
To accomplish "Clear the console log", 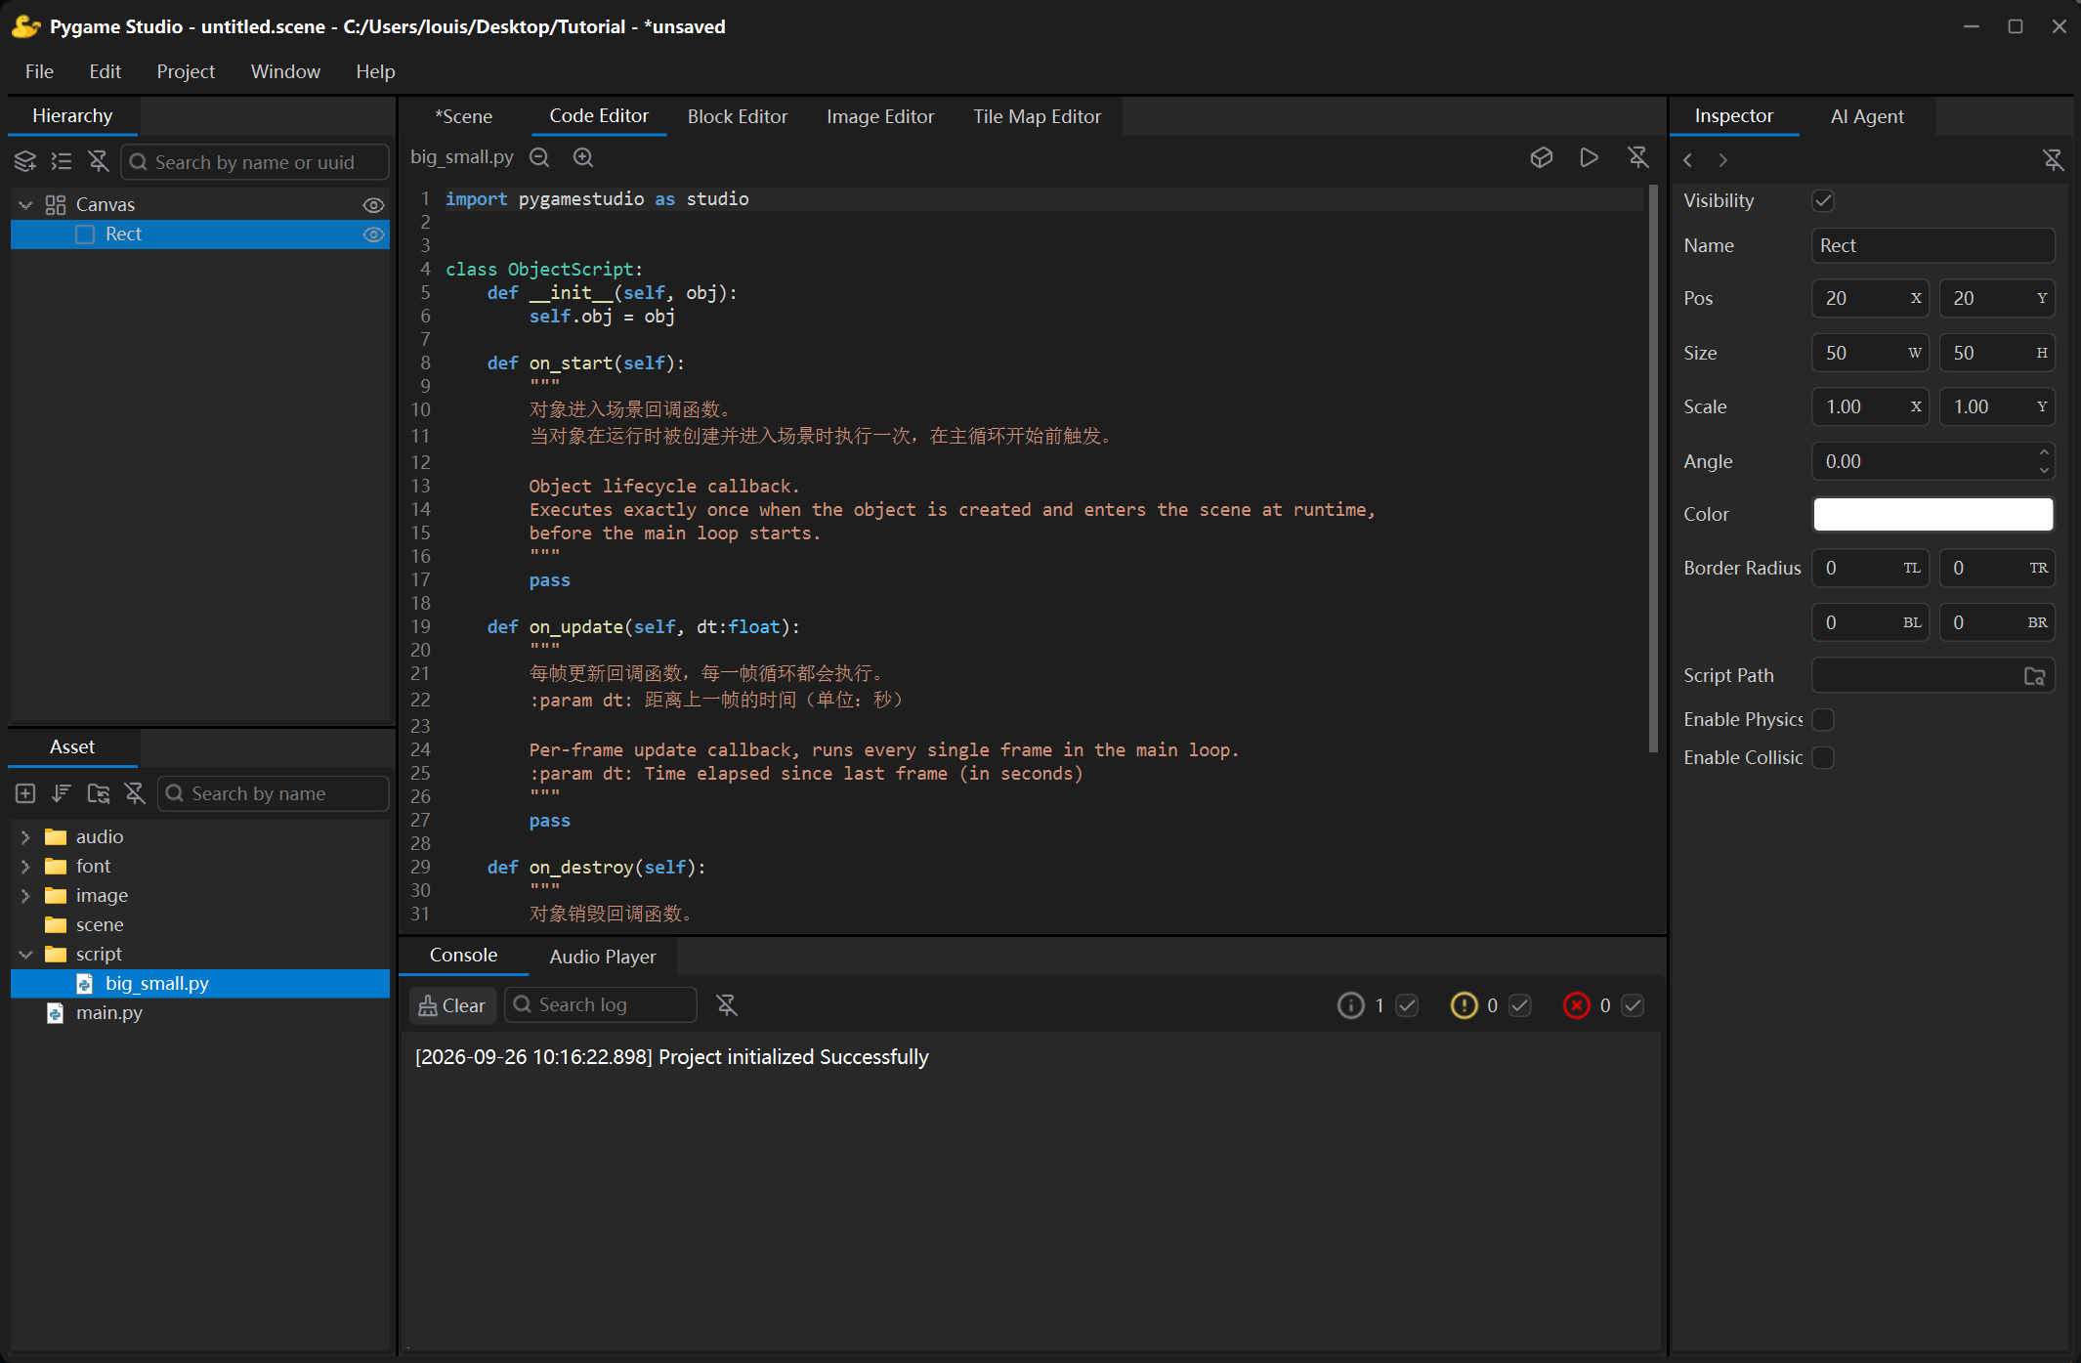I will [x=452, y=1005].
